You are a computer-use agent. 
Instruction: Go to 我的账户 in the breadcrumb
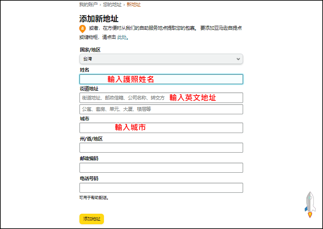[x=89, y=4]
